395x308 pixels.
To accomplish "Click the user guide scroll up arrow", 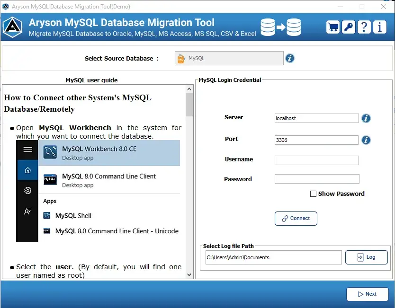I will [189, 89].
